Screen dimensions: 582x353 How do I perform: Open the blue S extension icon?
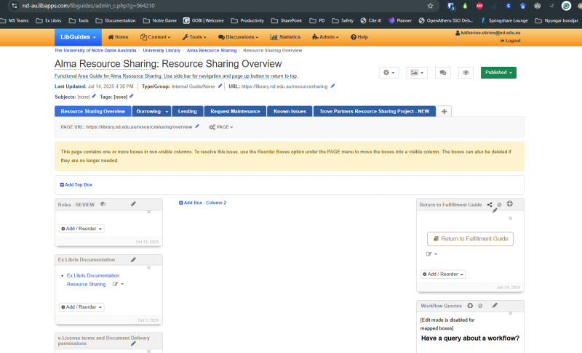pyautogui.click(x=509, y=6)
